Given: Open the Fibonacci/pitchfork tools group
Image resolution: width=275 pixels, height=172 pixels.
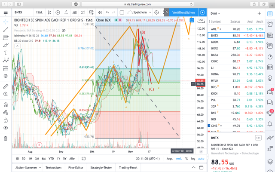Looking at the screenshot, I should click(x=6, y=37).
